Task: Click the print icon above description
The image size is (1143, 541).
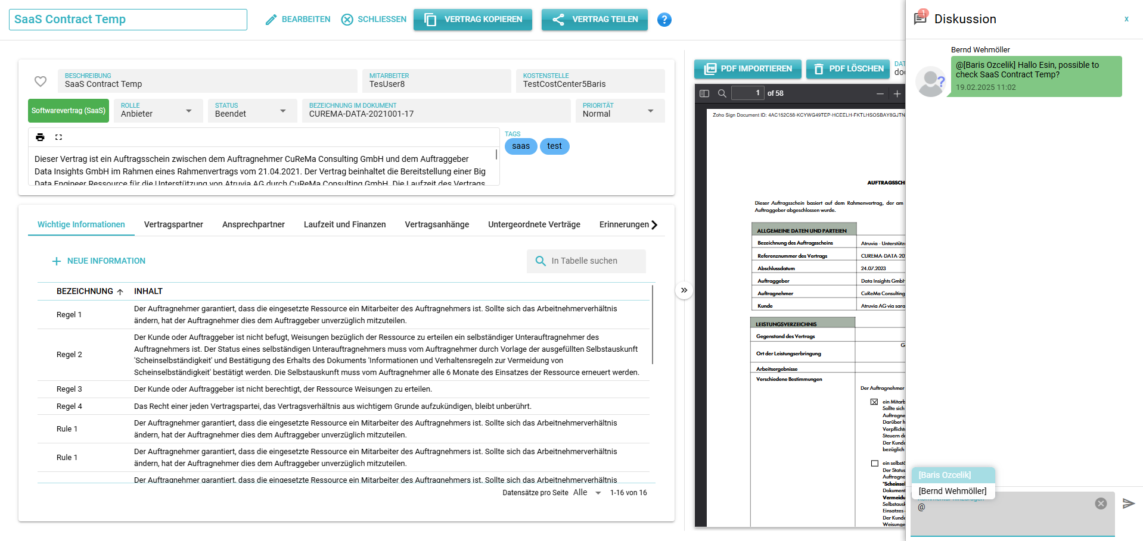Action: 40,137
